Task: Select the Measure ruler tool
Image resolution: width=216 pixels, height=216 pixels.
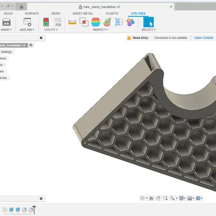Action: click(72, 23)
